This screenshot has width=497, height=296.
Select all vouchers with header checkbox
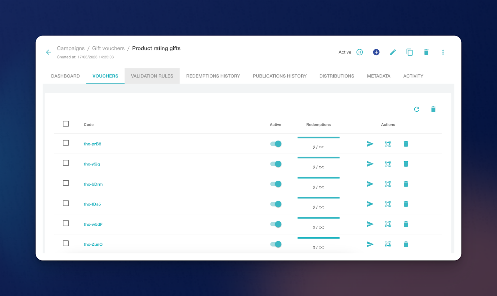pos(66,124)
